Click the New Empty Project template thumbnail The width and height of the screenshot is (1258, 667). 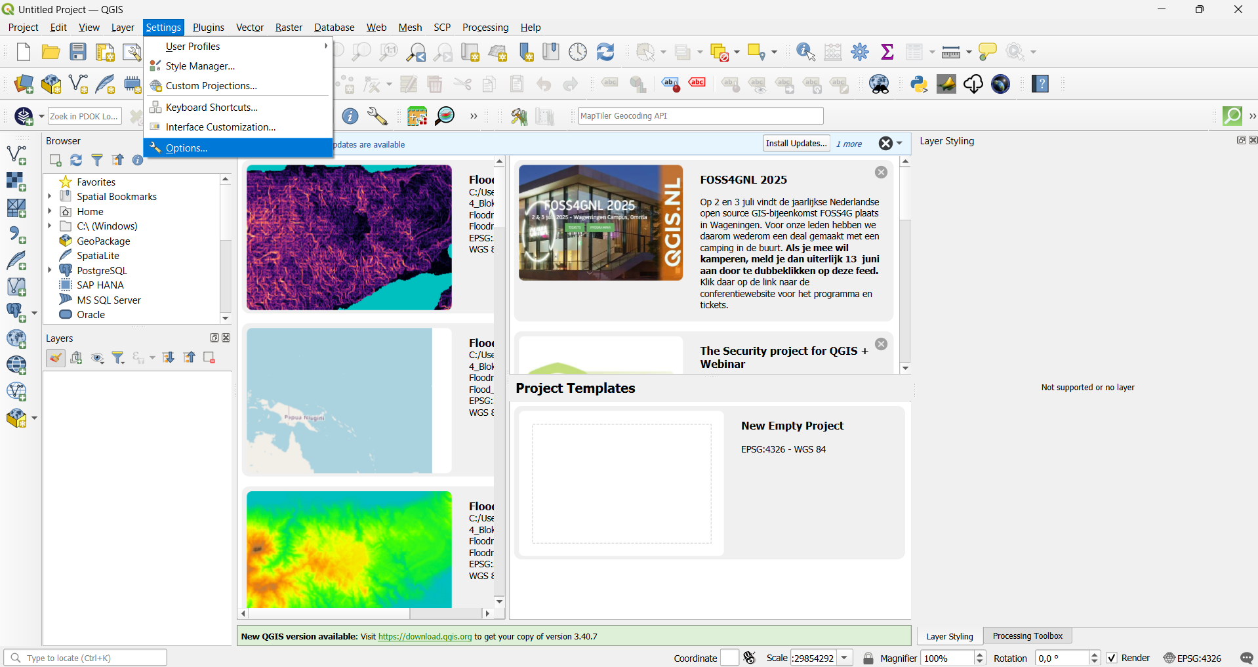[x=621, y=483]
